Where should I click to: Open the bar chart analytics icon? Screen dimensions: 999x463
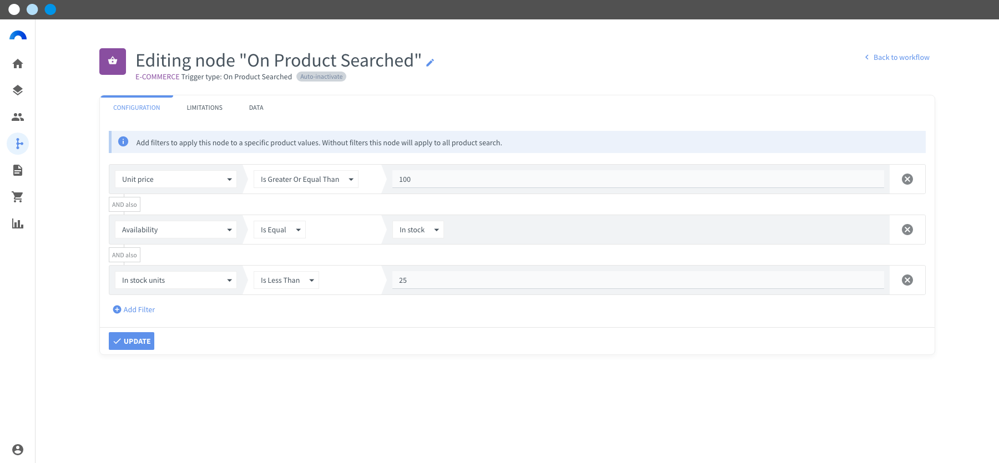[18, 223]
